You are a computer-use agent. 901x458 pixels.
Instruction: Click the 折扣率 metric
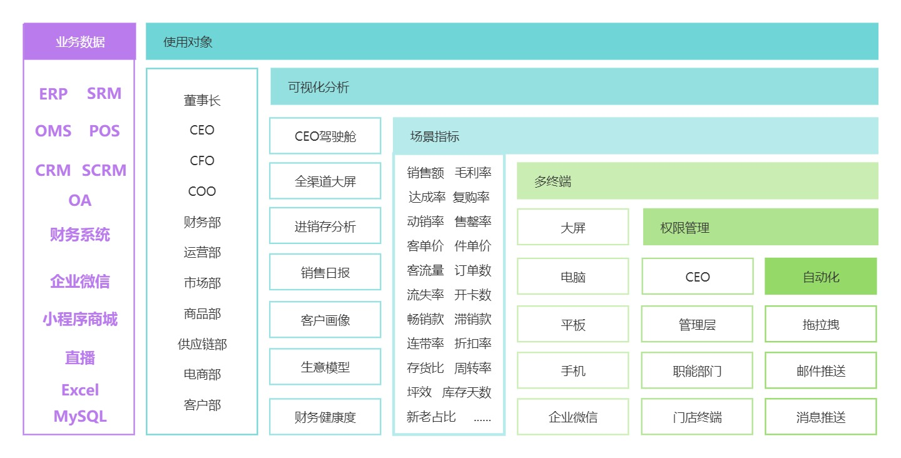tap(473, 343)
